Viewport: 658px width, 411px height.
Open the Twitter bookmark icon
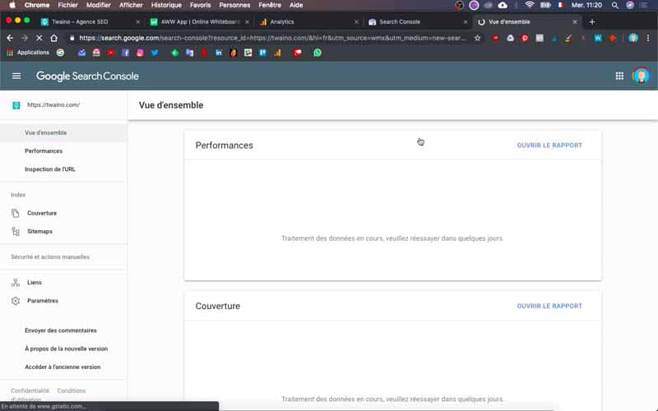pyautogui.click(x=155, y=53)
